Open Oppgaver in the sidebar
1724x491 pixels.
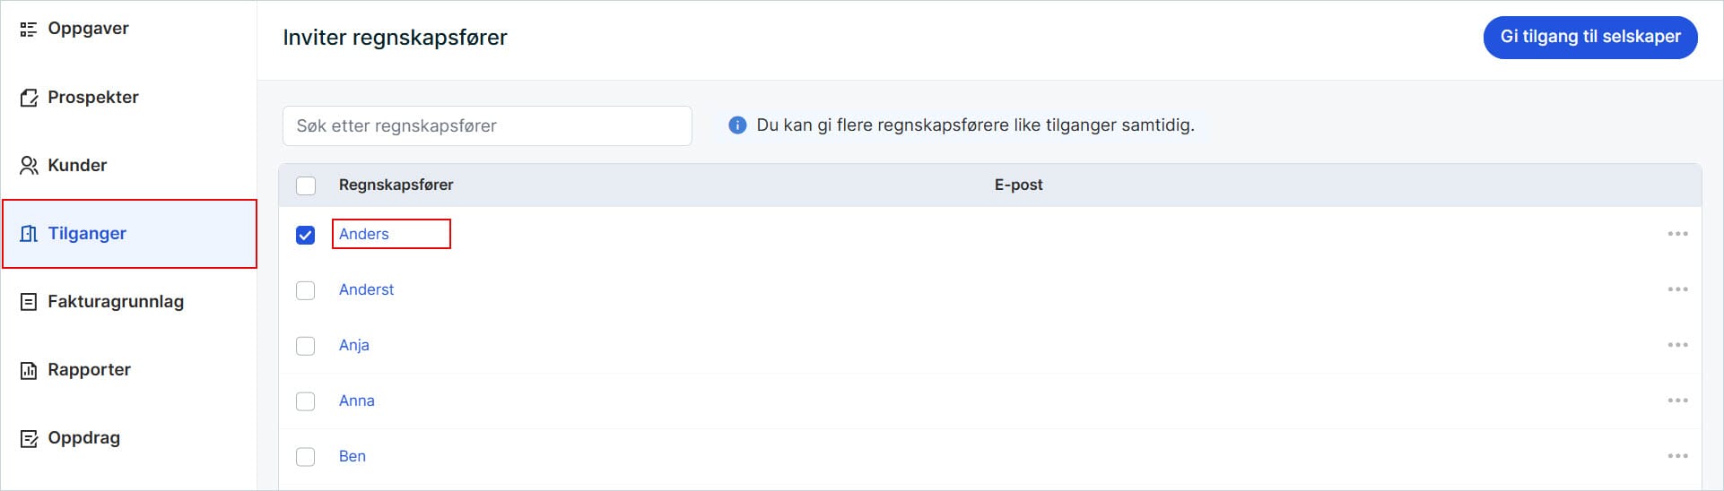point(88,29)
